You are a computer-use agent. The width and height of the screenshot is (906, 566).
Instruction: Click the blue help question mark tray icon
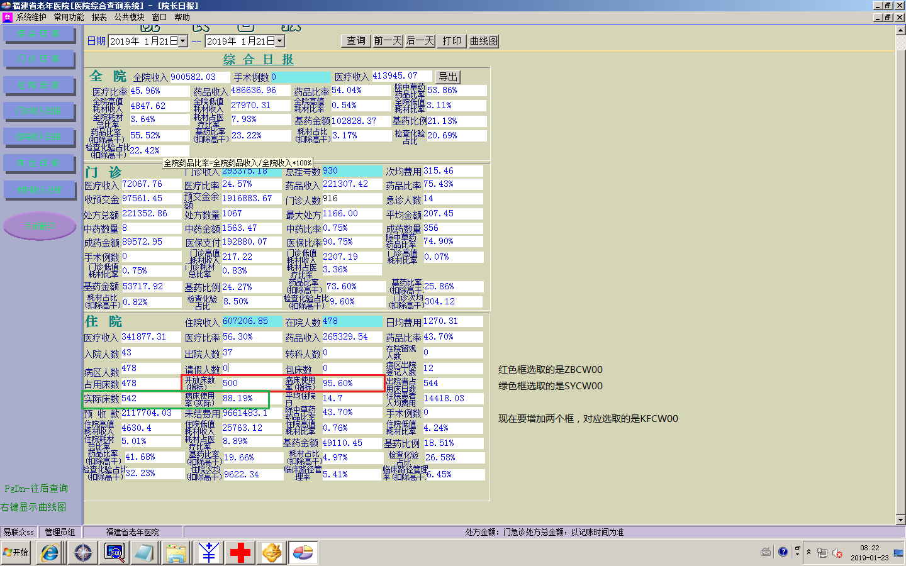[x=783, y=552]
